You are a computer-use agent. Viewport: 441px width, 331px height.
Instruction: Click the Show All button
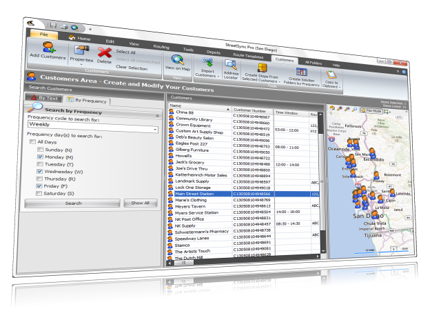click(139, 203)
